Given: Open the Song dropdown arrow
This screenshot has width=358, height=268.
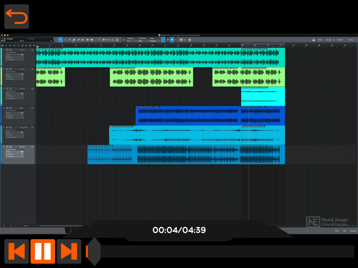Looking at the screenshot, I should [334, 40].
